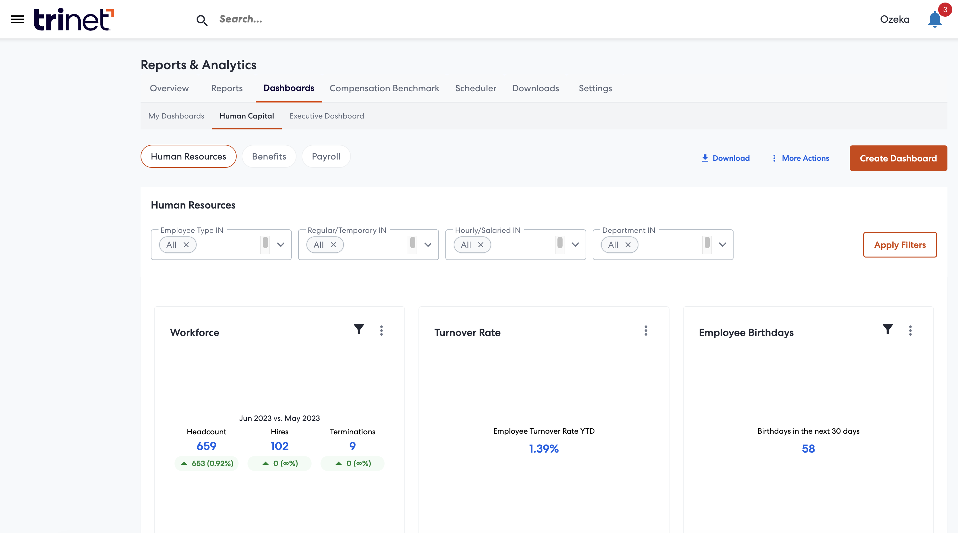Open Workforce card three-dot menu
Viewport: 958px width, 533px height.
tap(382, 331)
